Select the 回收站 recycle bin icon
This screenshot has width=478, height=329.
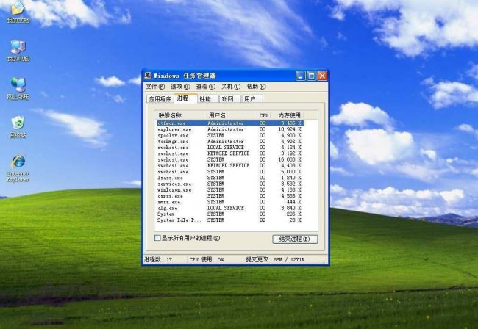point(18,126)
